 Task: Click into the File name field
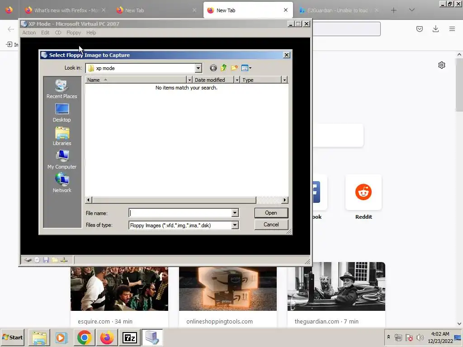coord(180,213)
